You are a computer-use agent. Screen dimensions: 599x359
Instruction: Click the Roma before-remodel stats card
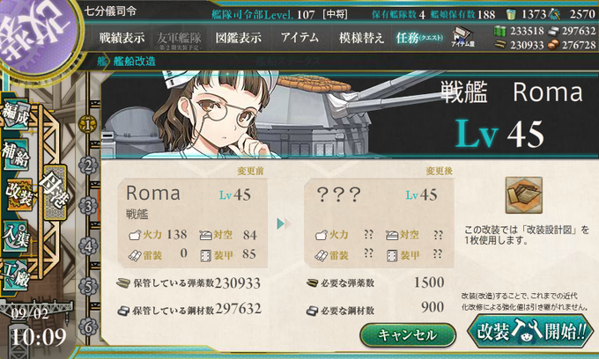[x=193, y=223]
